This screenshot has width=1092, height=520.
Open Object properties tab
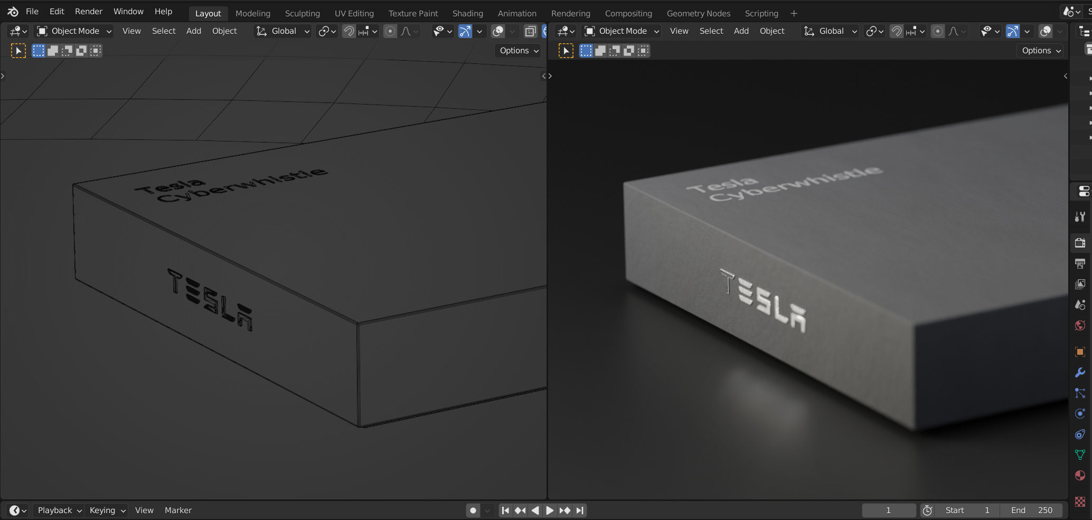point(1080,352)
